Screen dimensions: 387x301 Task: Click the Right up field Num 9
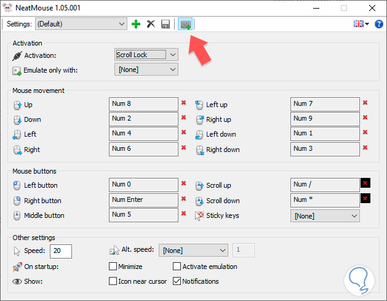[325, 119]
